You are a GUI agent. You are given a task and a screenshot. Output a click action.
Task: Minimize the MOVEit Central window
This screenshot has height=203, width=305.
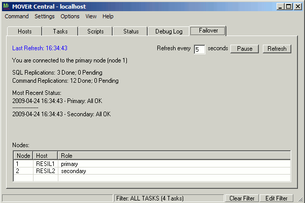tap(280, 7)
